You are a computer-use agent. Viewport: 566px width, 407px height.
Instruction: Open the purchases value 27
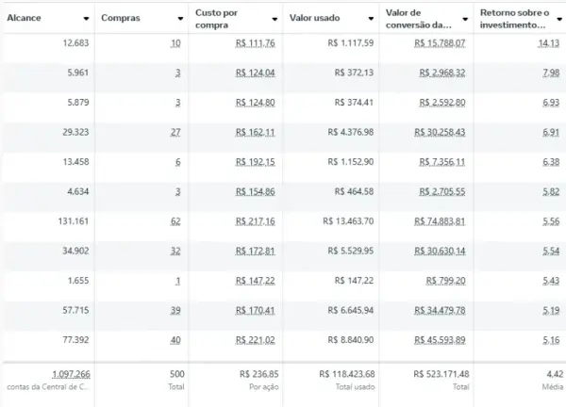175,132
